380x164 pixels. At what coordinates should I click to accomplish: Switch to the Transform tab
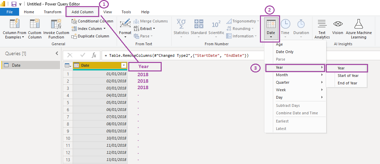pos(53,12)
